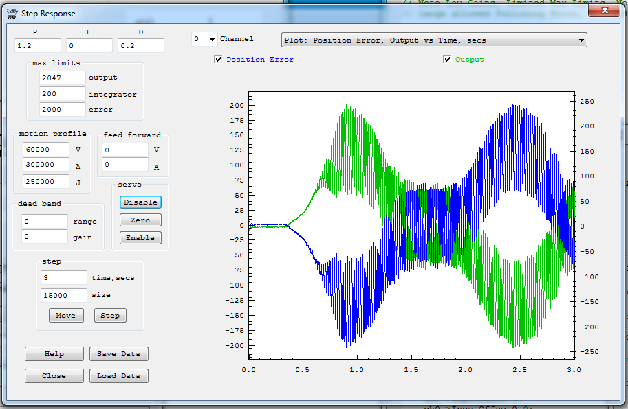Click the Close button at bottom left
This screenshot has width=628, height=409.
tap(54, 376)
